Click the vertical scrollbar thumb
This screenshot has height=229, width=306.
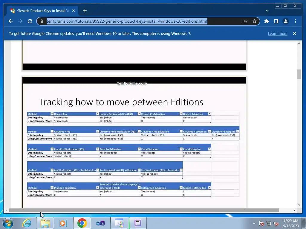coord(299,74)
